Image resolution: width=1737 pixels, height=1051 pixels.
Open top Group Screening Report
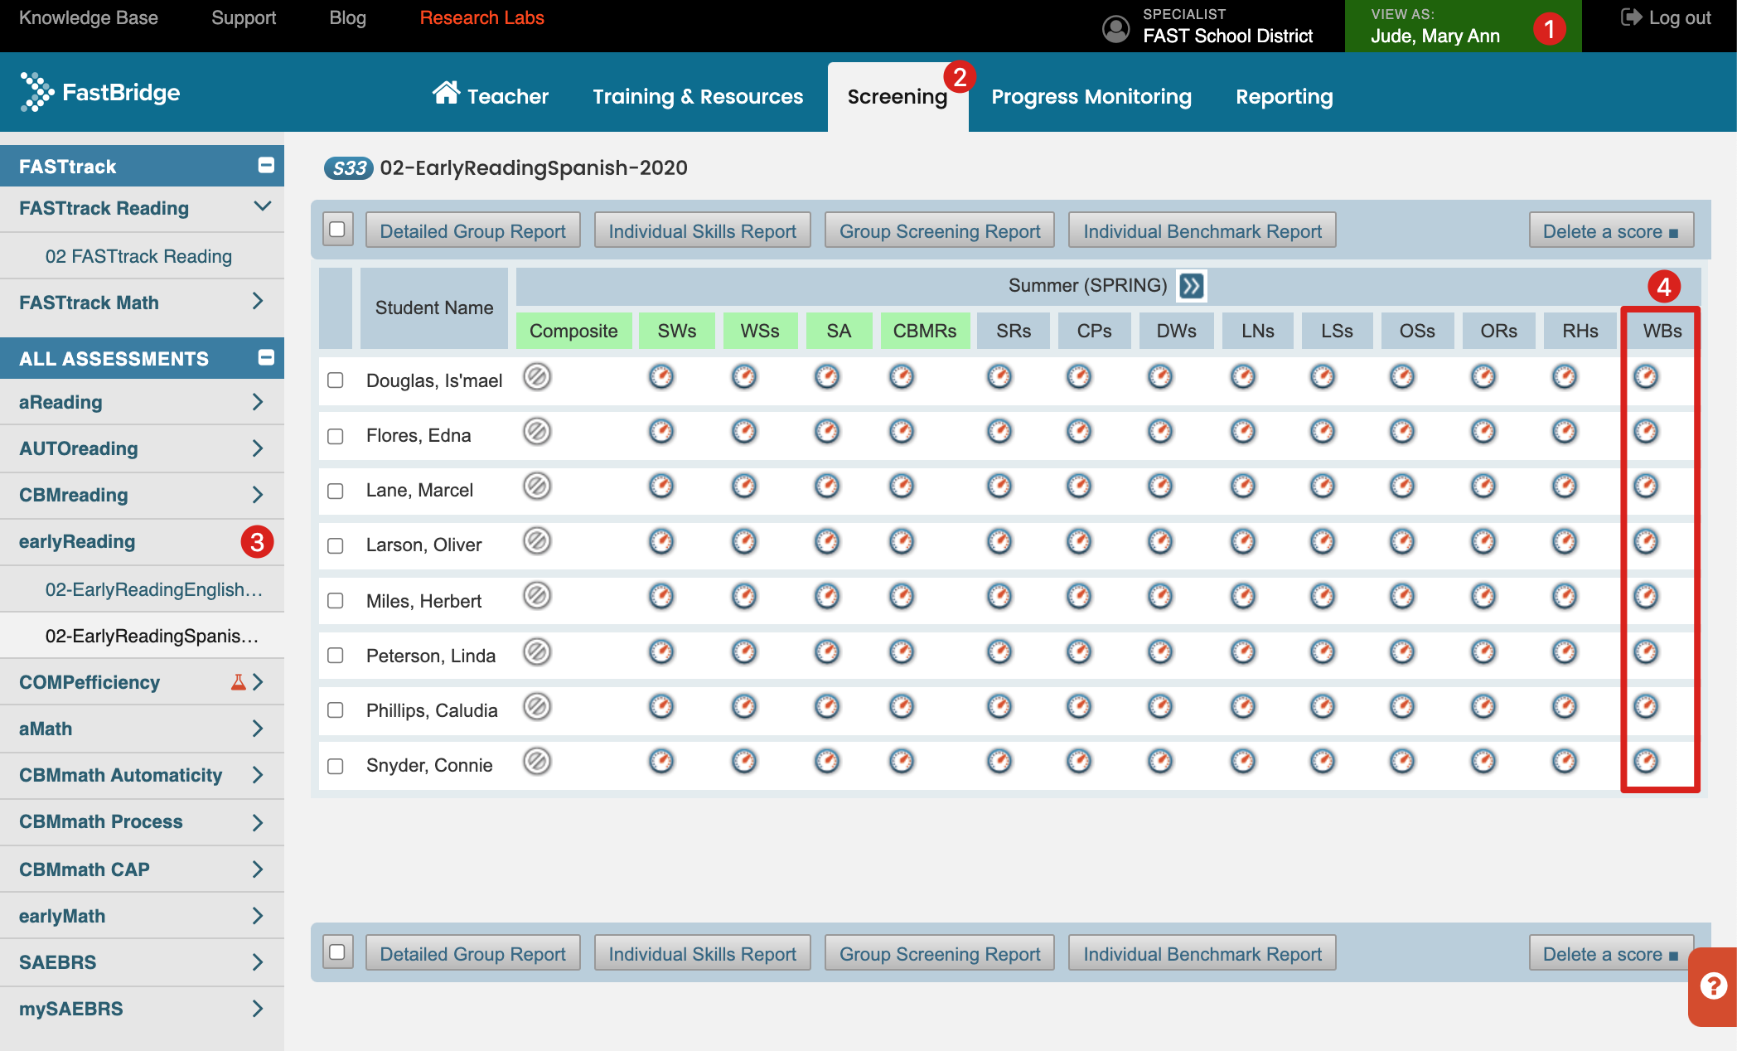tap(940, 230)
